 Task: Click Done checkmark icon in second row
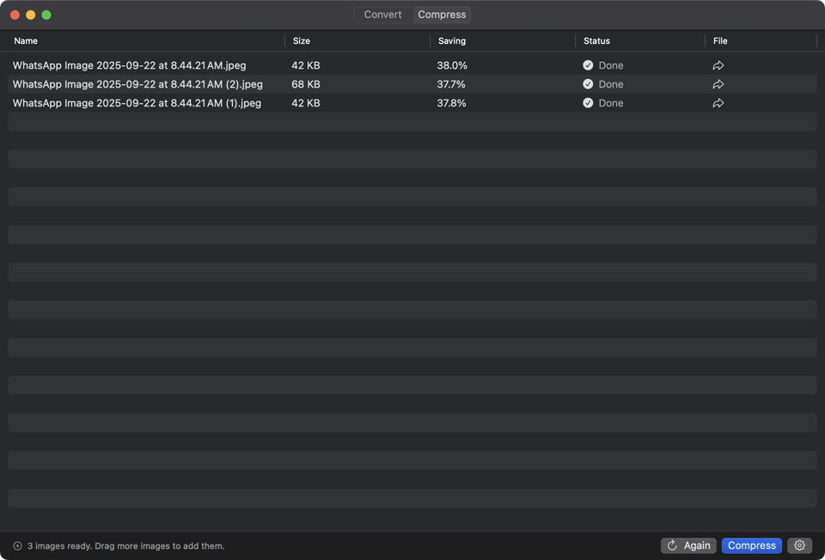(588, 84)
